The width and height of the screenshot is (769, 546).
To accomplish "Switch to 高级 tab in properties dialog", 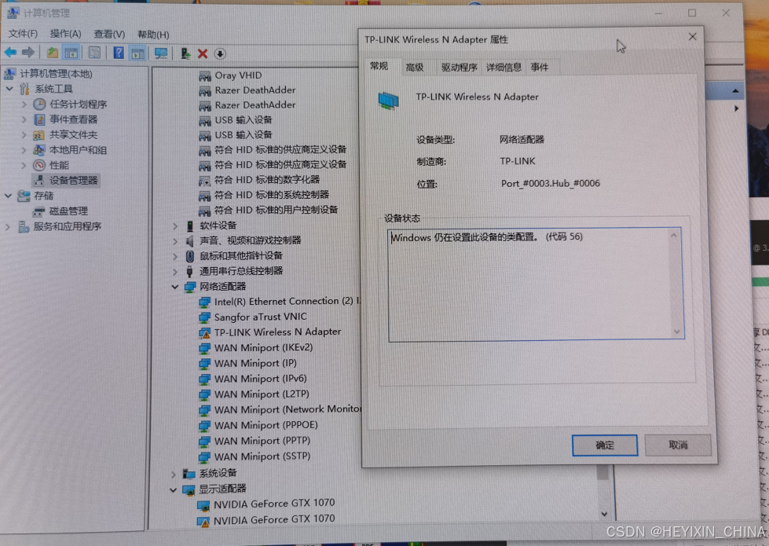I will point(415,68).
